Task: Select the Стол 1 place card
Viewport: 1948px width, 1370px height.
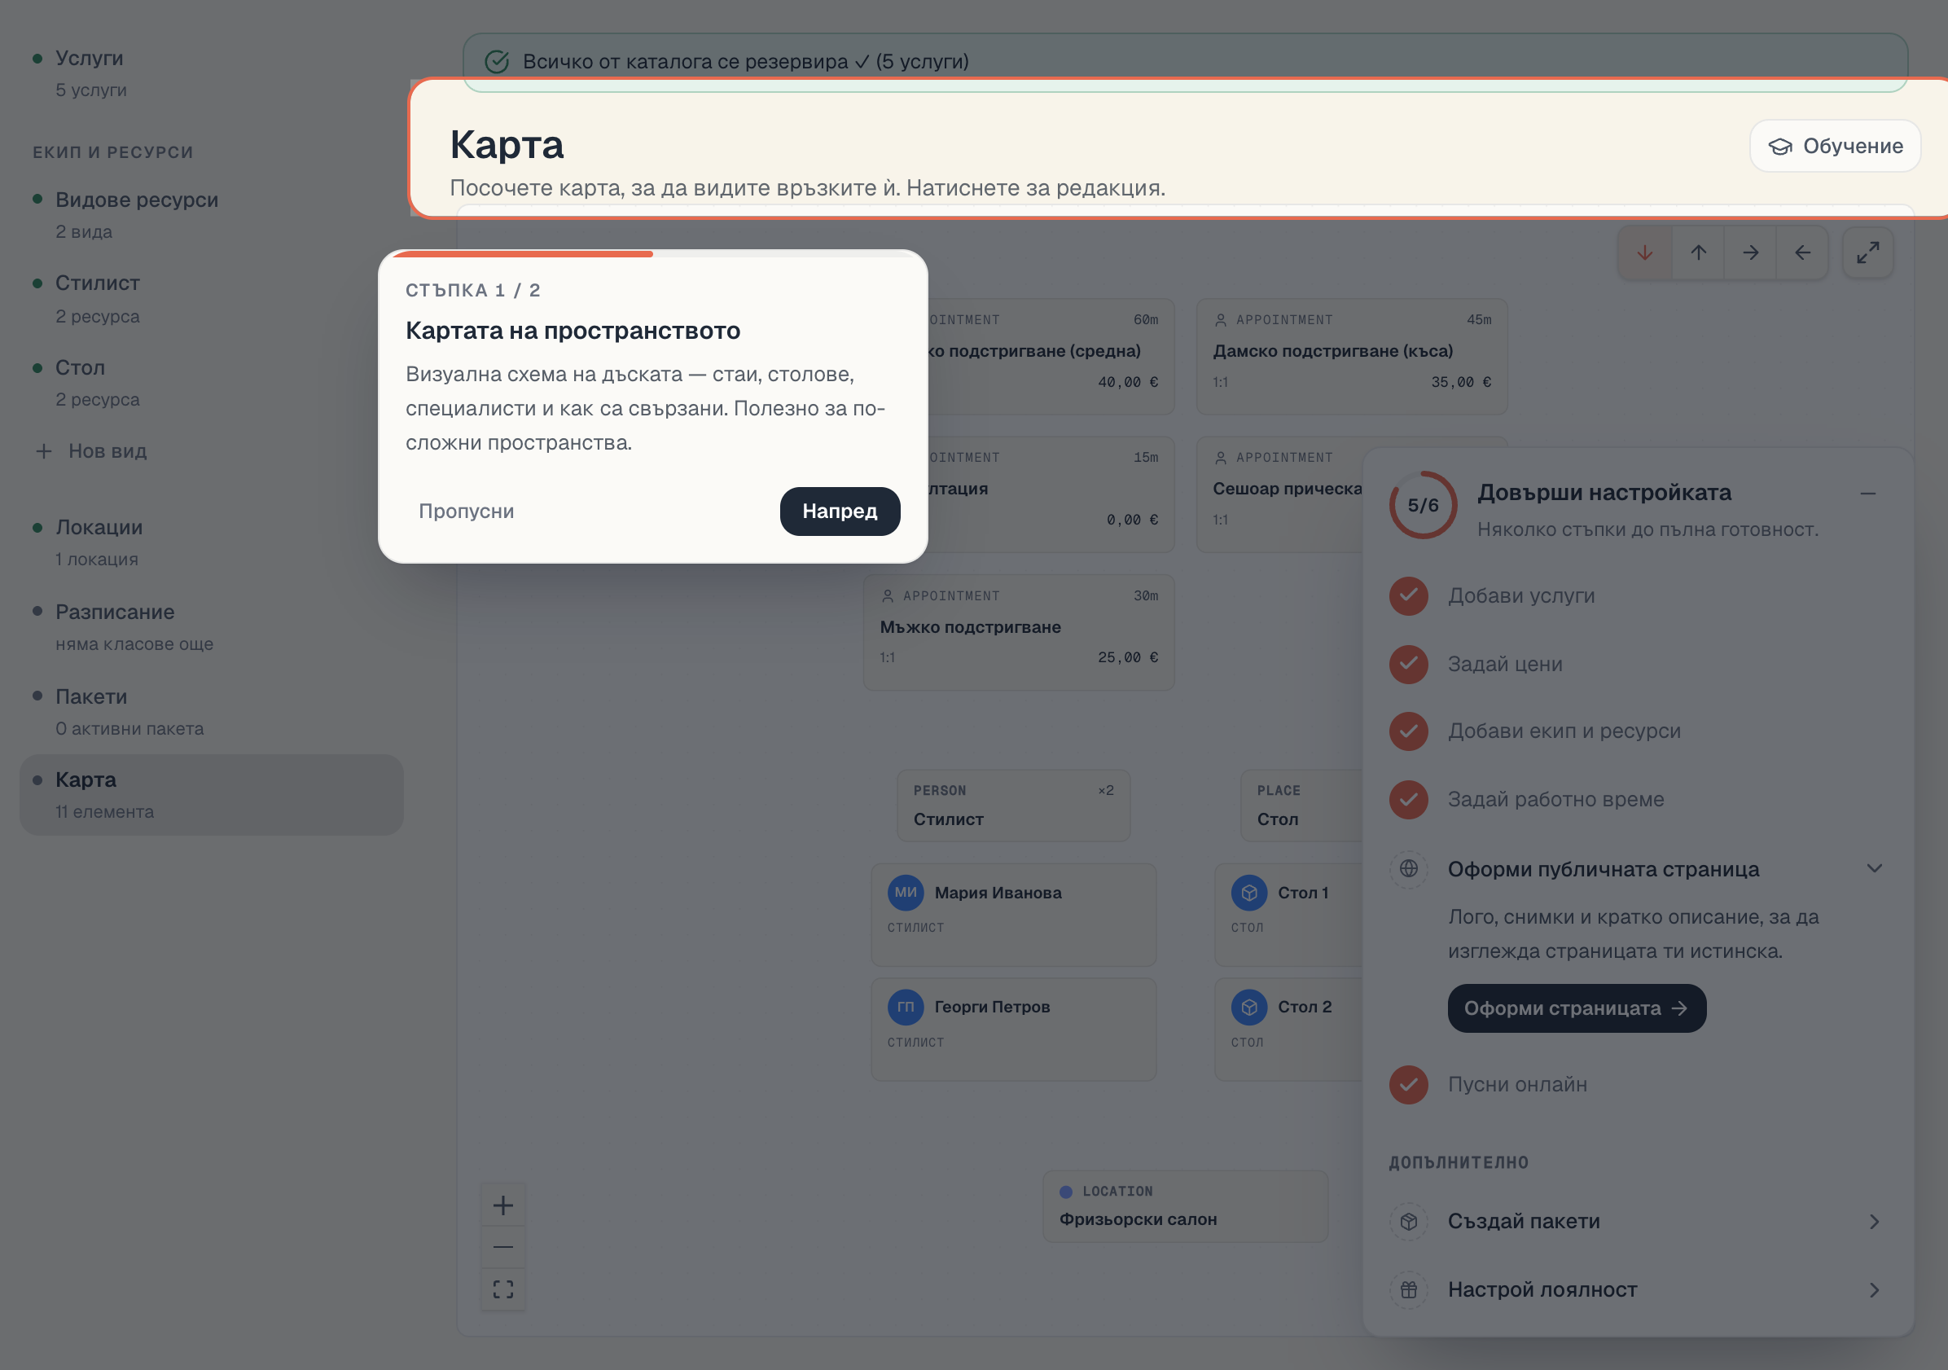Action: click(1288, 915)
